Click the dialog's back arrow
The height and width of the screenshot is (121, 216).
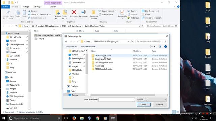(66, 41)
